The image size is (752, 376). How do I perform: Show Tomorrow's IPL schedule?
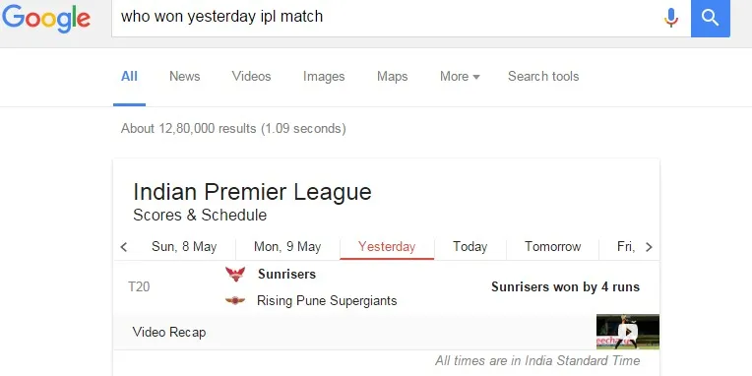tap(552, 246)
